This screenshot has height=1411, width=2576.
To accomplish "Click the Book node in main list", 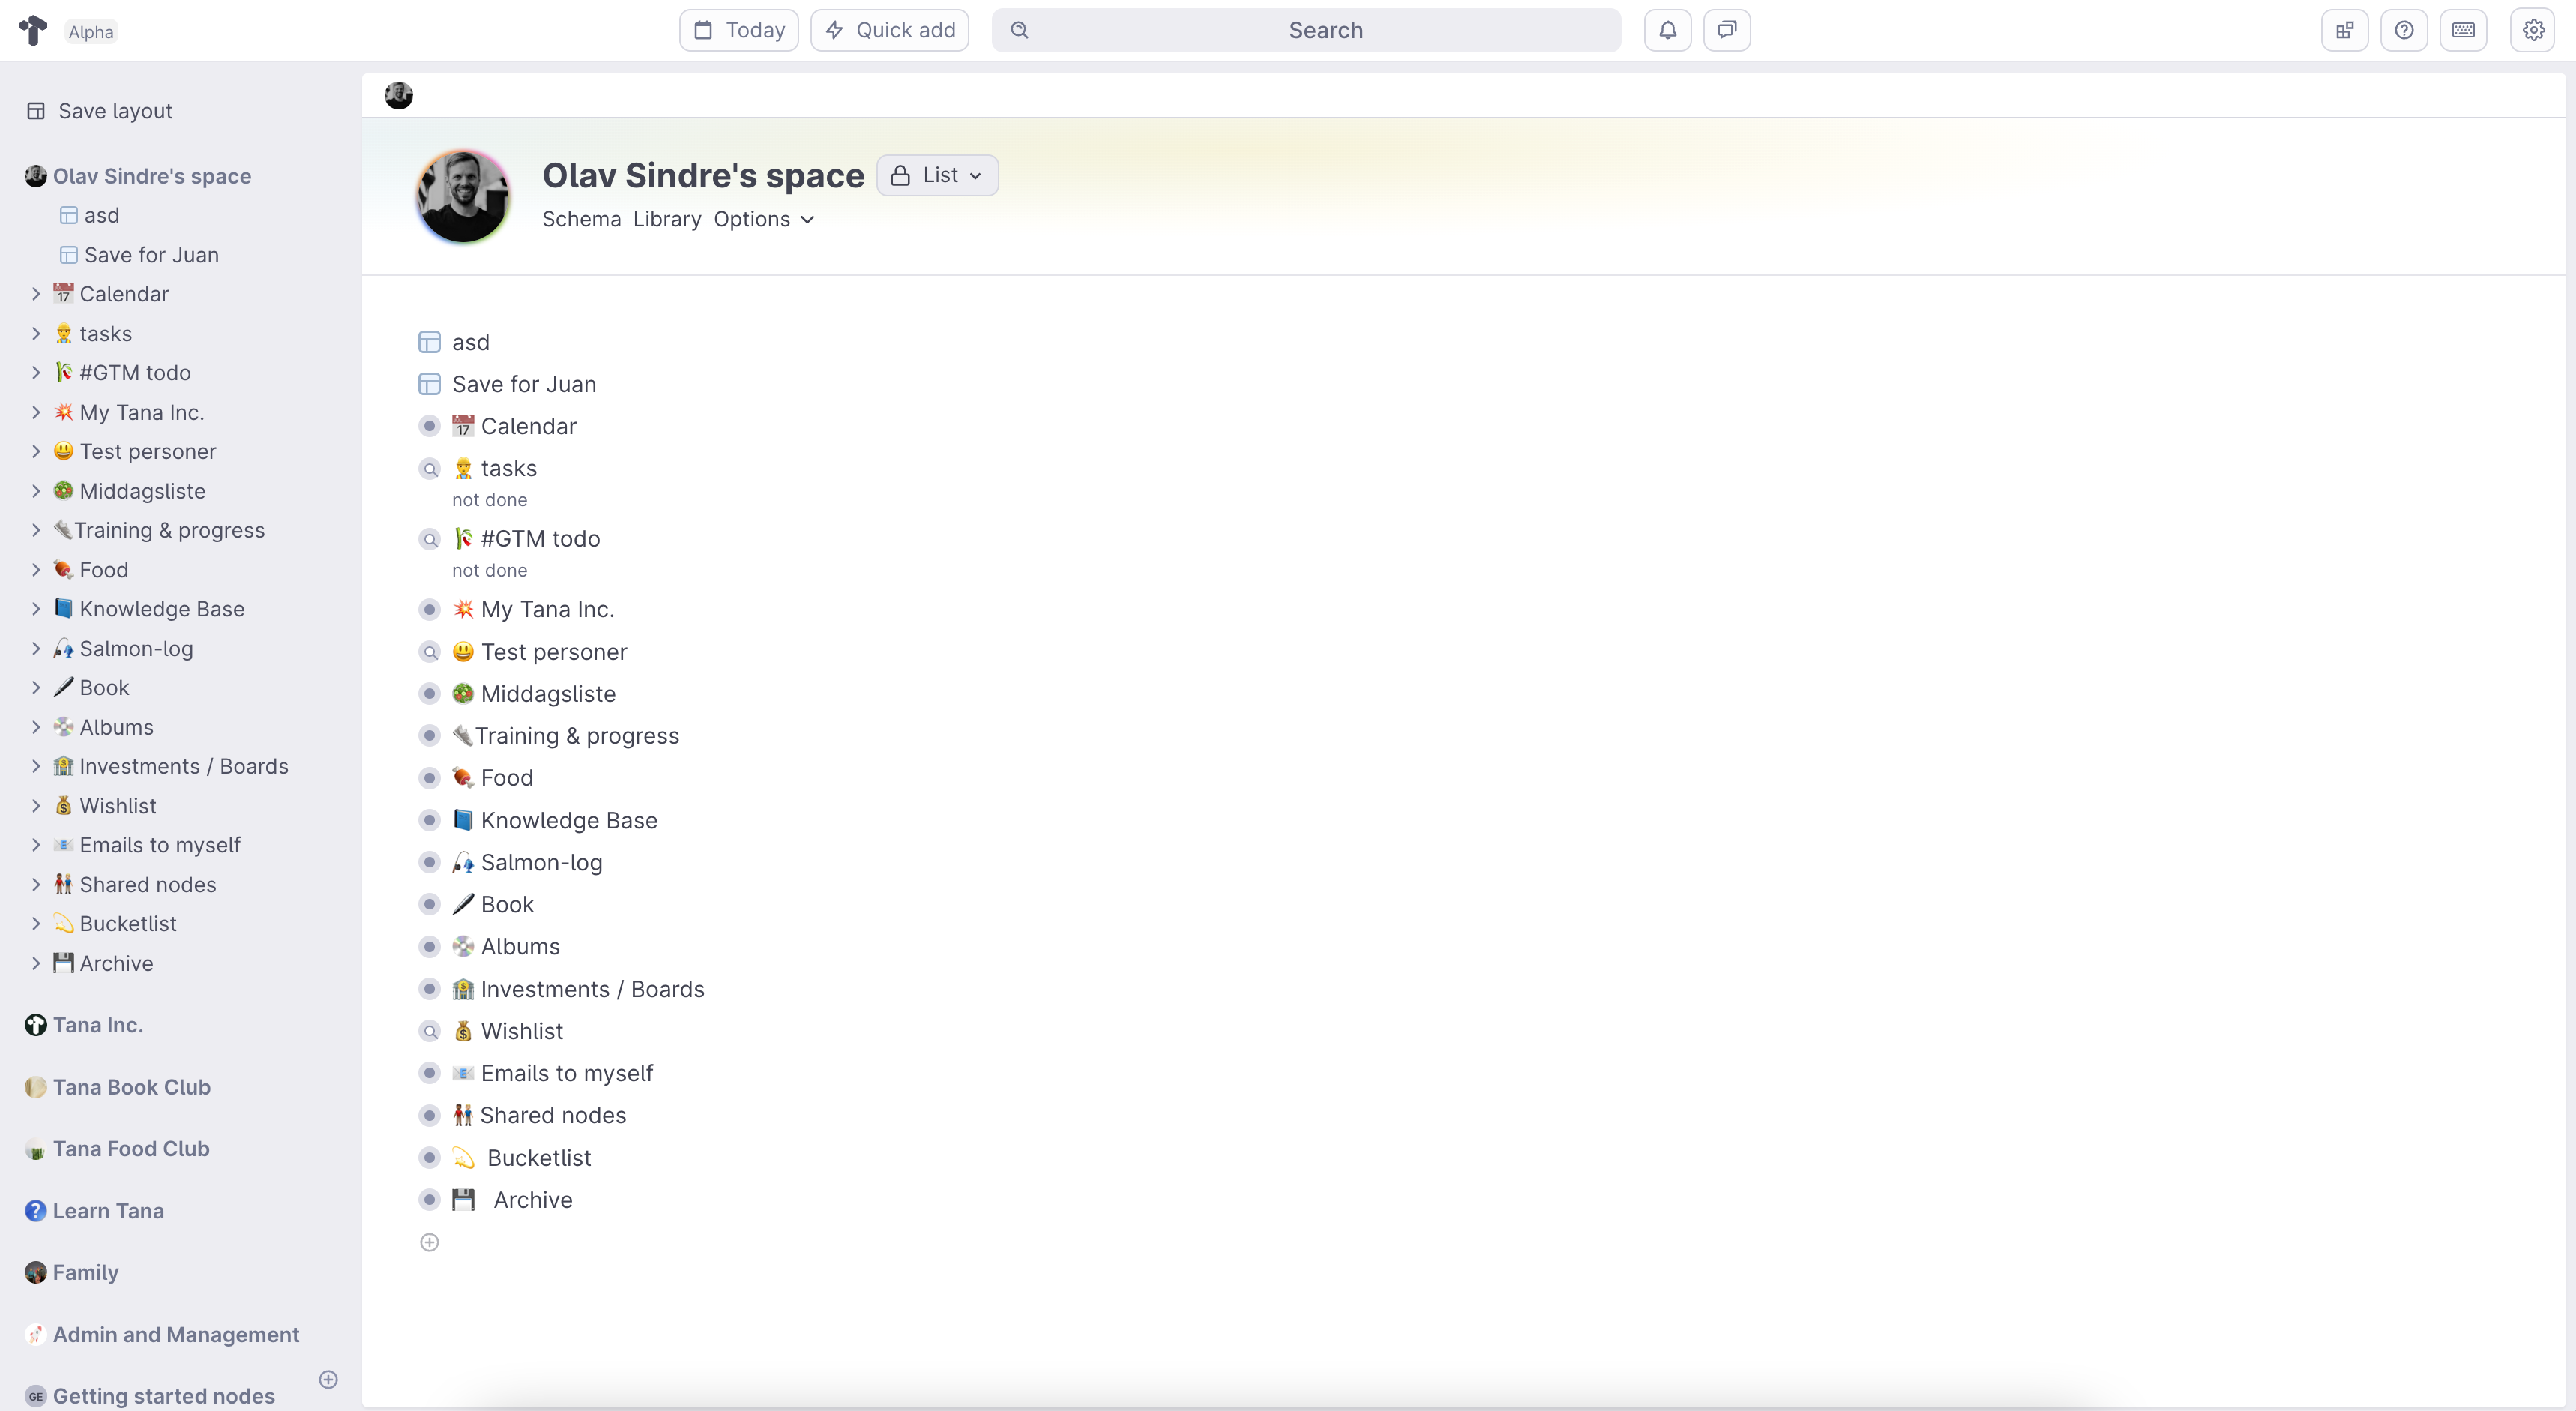I will (x=507, y=904).
